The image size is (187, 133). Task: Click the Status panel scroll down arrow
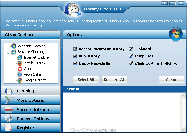[183, 129]
